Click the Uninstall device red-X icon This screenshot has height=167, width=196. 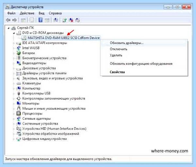pyautogui.click(x=71, y=20)
